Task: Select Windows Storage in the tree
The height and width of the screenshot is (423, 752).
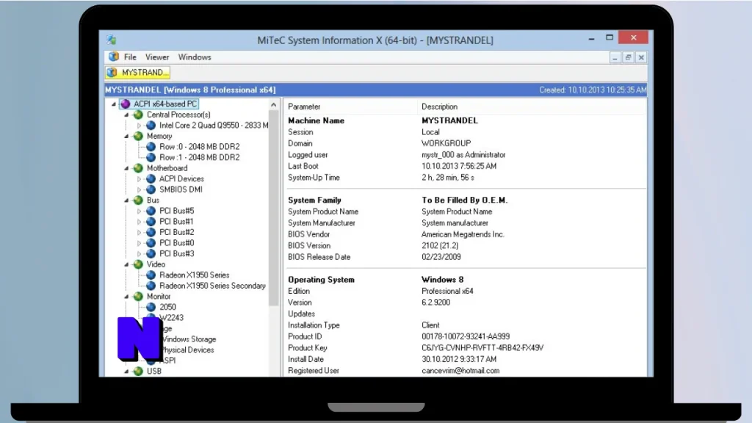Action: (x=189, y=339)
